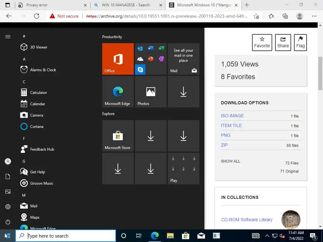
Task: Open the user account icon in Start
Action: tap(8, 161)
